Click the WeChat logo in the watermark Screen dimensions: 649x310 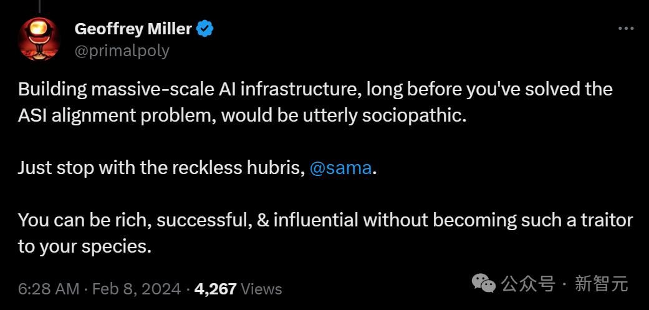(x=484, y=284)
